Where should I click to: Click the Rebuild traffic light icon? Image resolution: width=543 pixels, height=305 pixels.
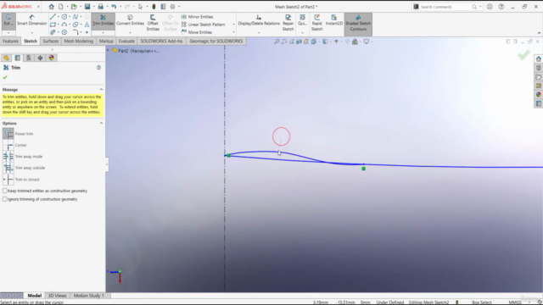tap(154, 7)
